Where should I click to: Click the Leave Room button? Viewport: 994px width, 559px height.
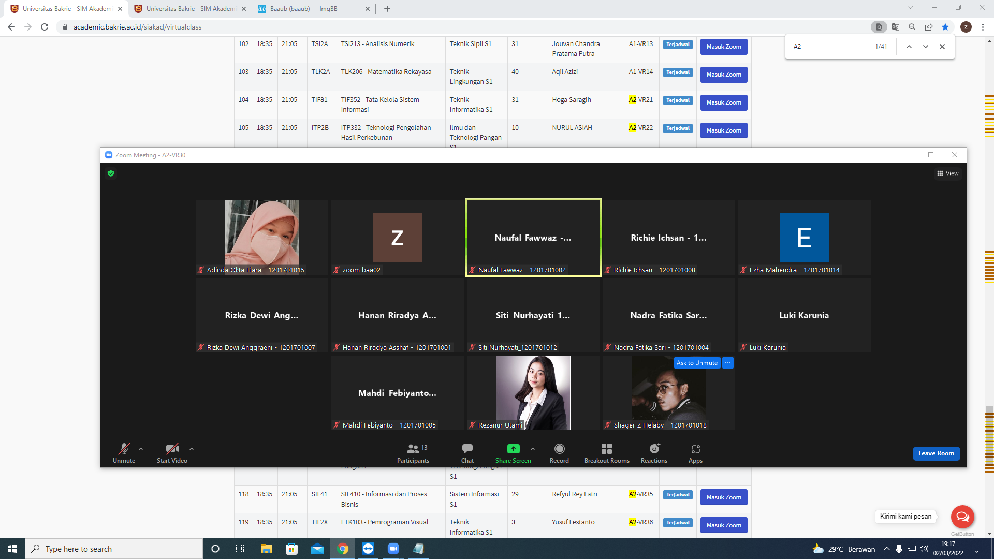(936, 453)
